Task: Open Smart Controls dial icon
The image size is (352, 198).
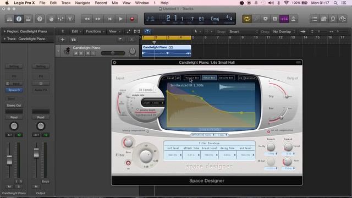Action: (51, 19)
